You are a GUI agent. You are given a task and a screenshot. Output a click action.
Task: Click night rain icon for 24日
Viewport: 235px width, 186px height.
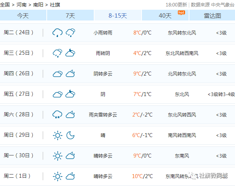click(x=70, y=32)
